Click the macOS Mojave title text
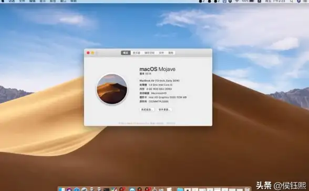Screen dimensions: 309x191 [157, 69]
